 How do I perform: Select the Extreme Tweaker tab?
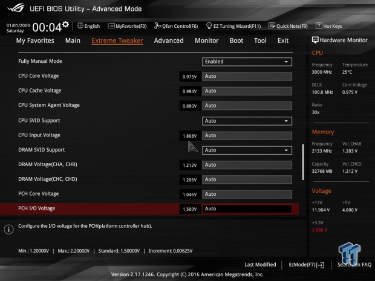coord(117,40)
